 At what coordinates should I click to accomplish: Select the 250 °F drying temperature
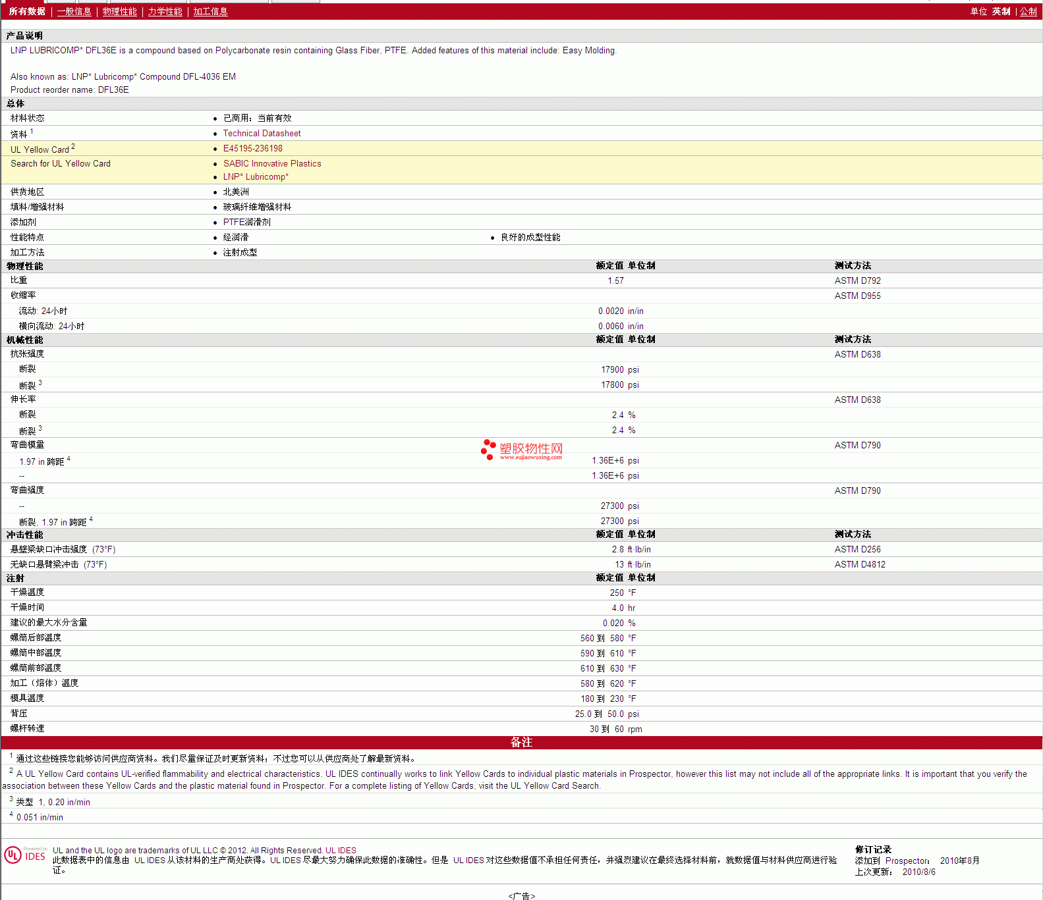623,593
